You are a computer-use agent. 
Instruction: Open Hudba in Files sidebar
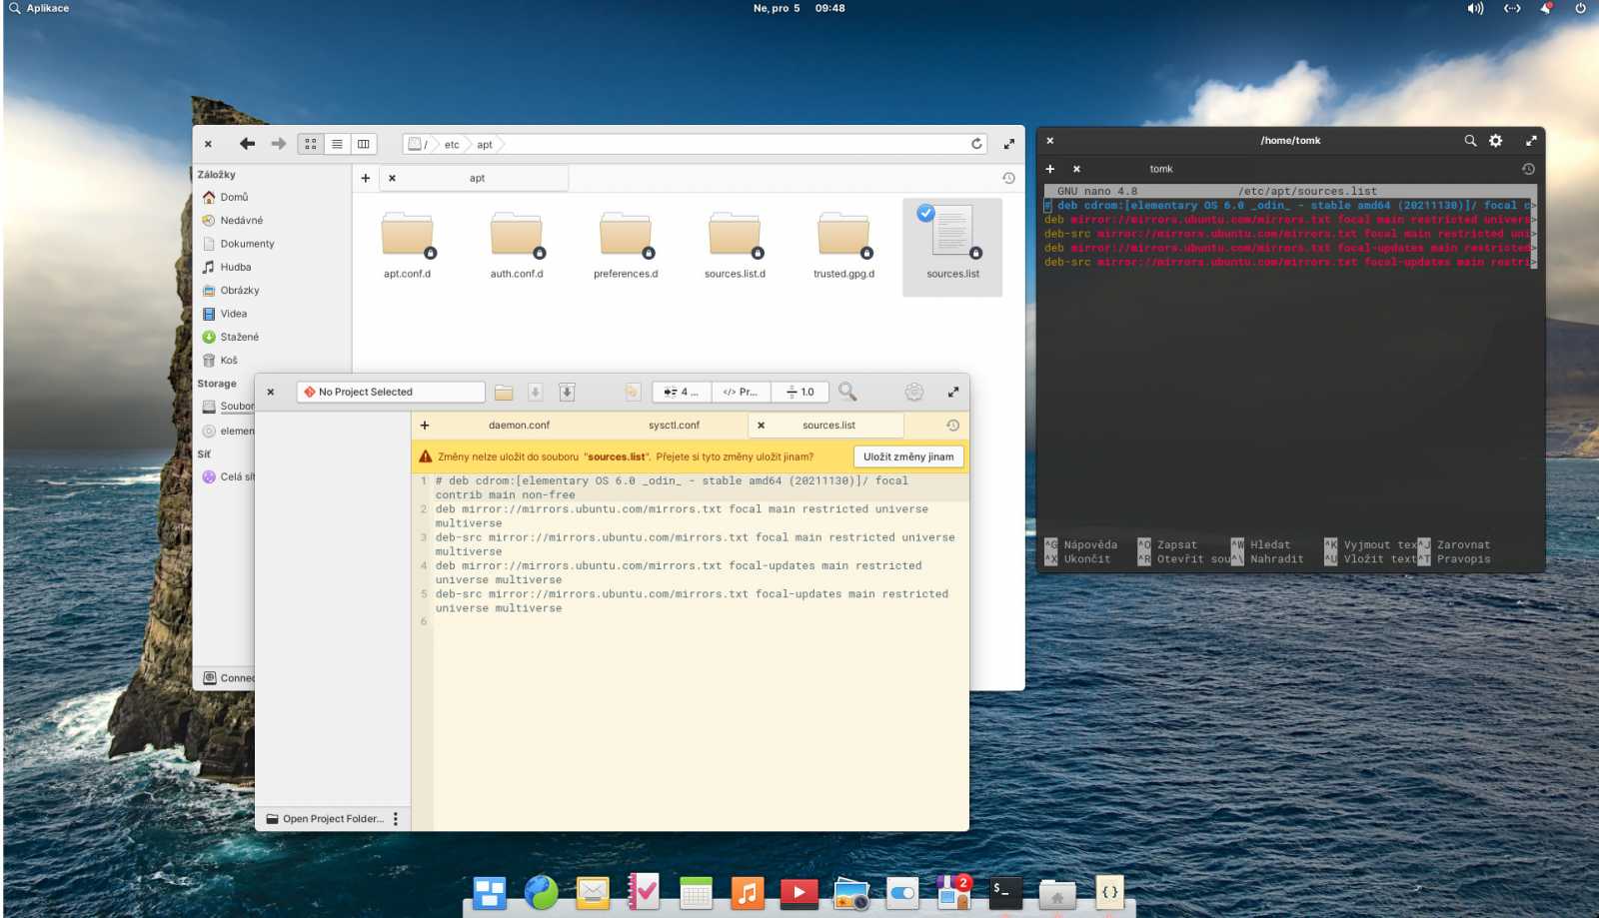click(x=235, y=267)
